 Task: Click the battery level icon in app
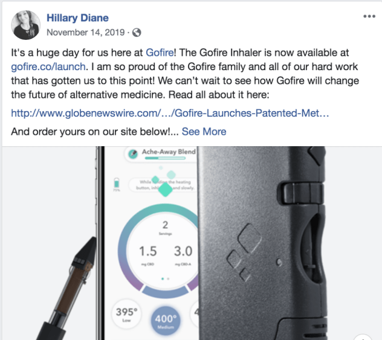[x=117, y=183]
